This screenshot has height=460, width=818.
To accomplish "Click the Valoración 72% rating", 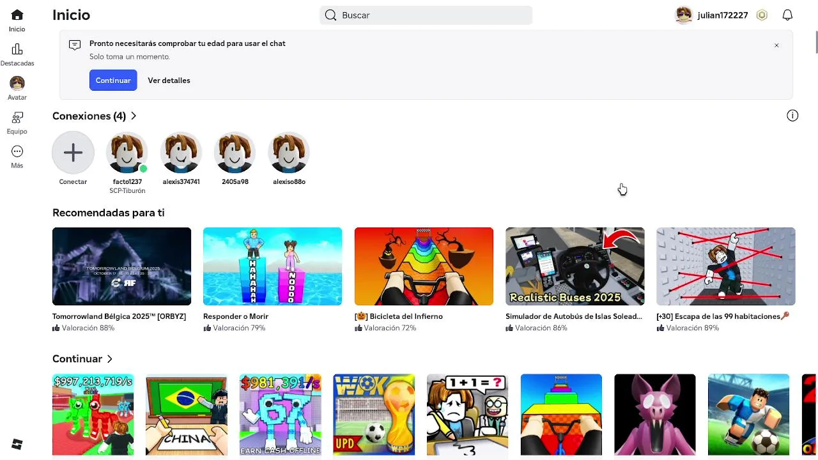I will coord(385,328).
